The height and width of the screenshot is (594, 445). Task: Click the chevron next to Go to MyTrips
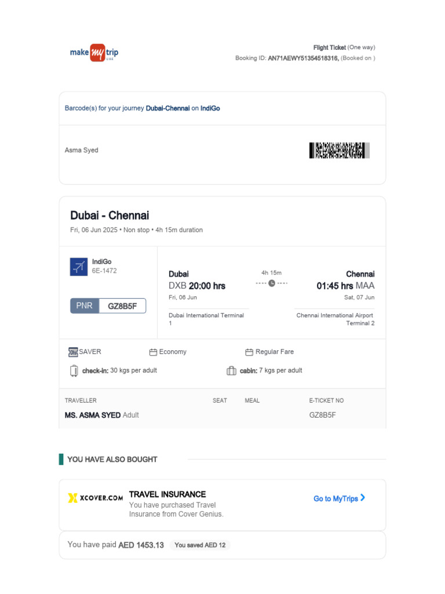coord(363,498)
